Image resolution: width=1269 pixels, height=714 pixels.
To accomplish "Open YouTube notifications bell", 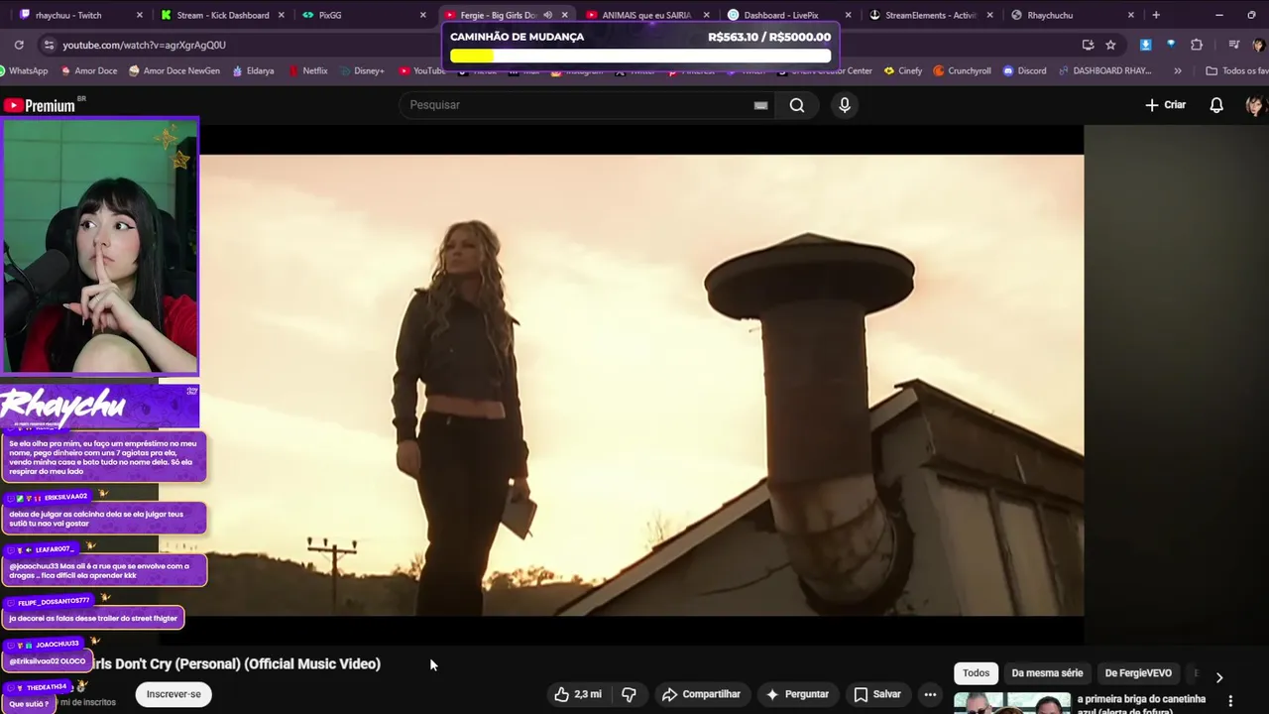I will pos(1216,105).
